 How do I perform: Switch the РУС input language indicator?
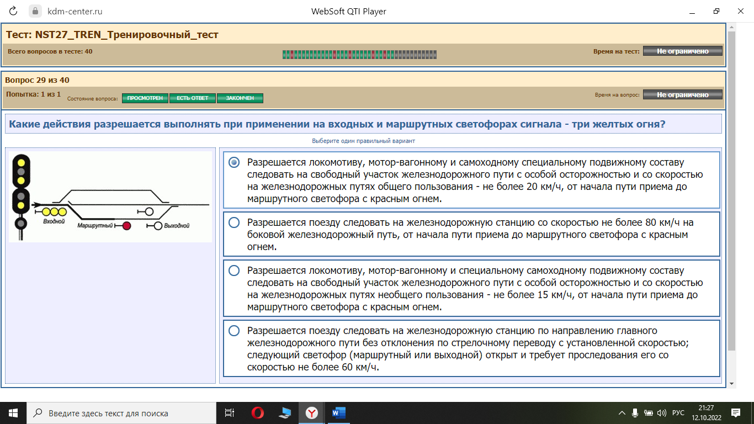[x=678, y=413]
